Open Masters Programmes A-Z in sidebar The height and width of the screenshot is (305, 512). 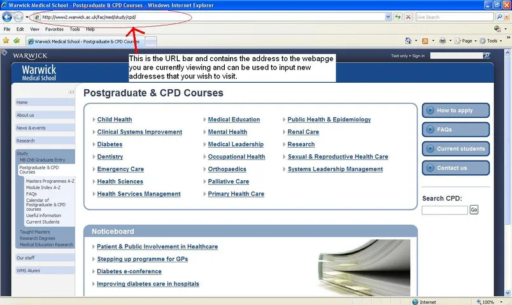click(x=50, y=181)
